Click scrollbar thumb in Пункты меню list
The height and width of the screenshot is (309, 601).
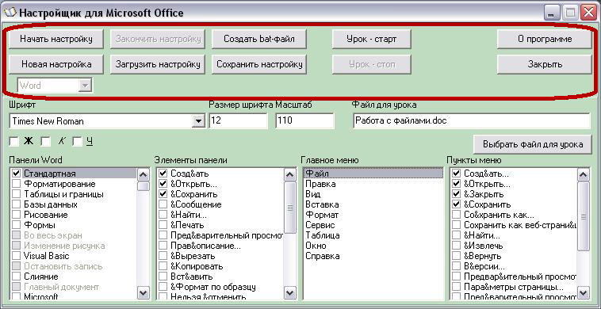tap(583, 216)
